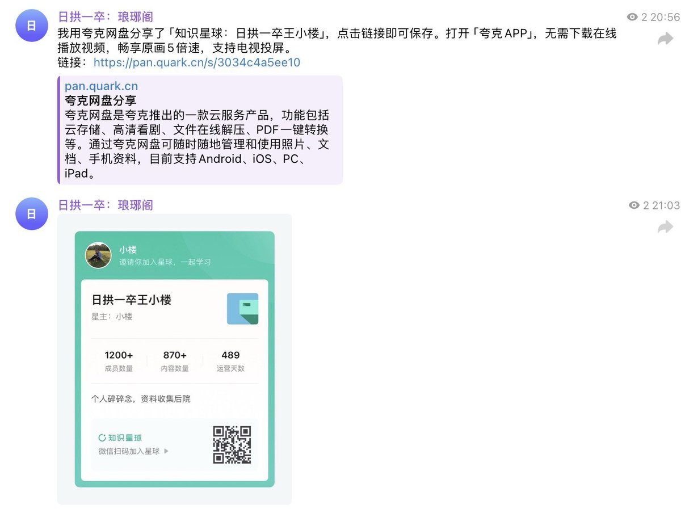The height and width of the screenshot is (513, 681).
Task: Click the 1200+ member count
Action: [119, 355]
